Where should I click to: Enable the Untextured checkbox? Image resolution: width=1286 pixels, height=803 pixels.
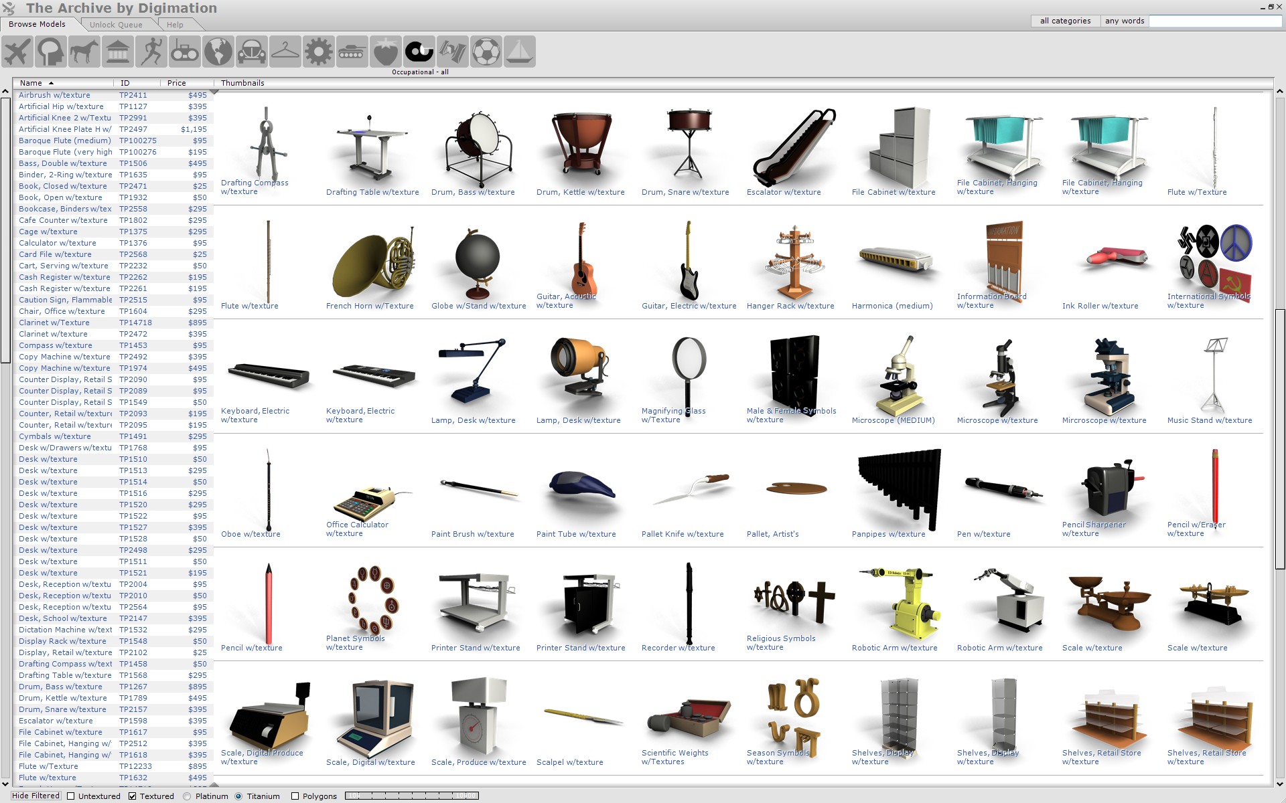point(71,796)
